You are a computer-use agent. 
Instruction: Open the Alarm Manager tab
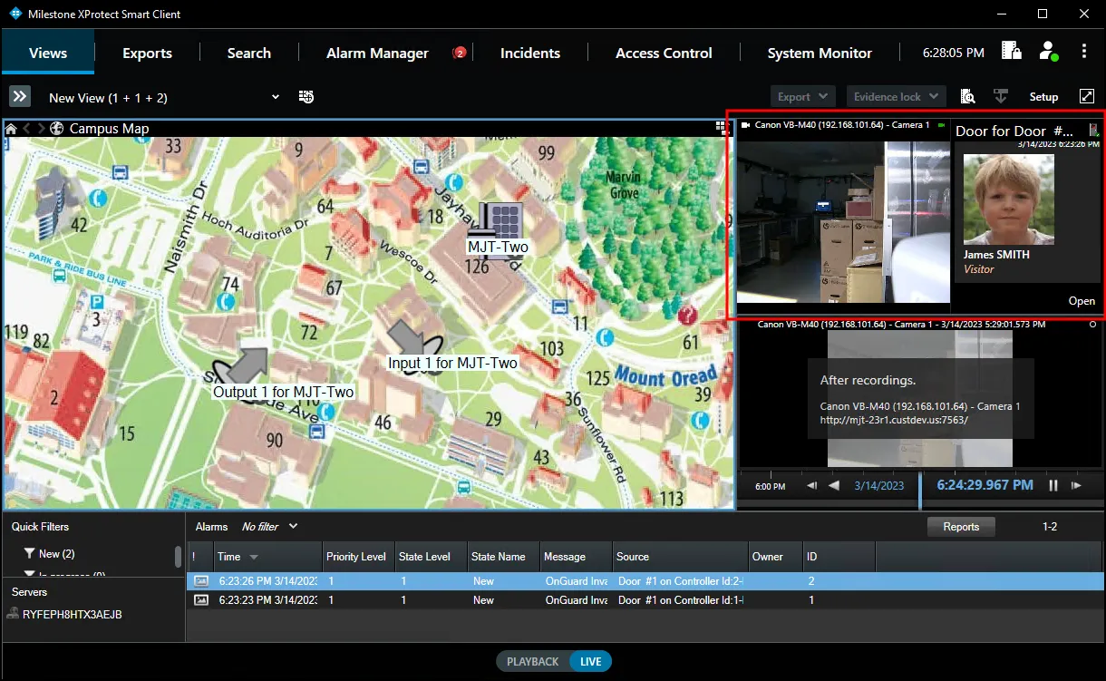(x=377, y=53)
